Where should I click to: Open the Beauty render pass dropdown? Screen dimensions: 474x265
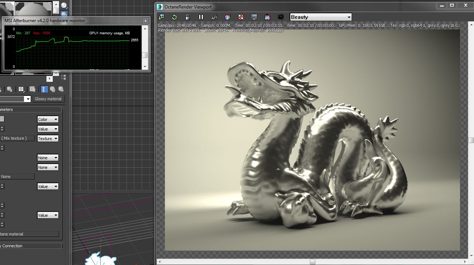tap(321, 17)
